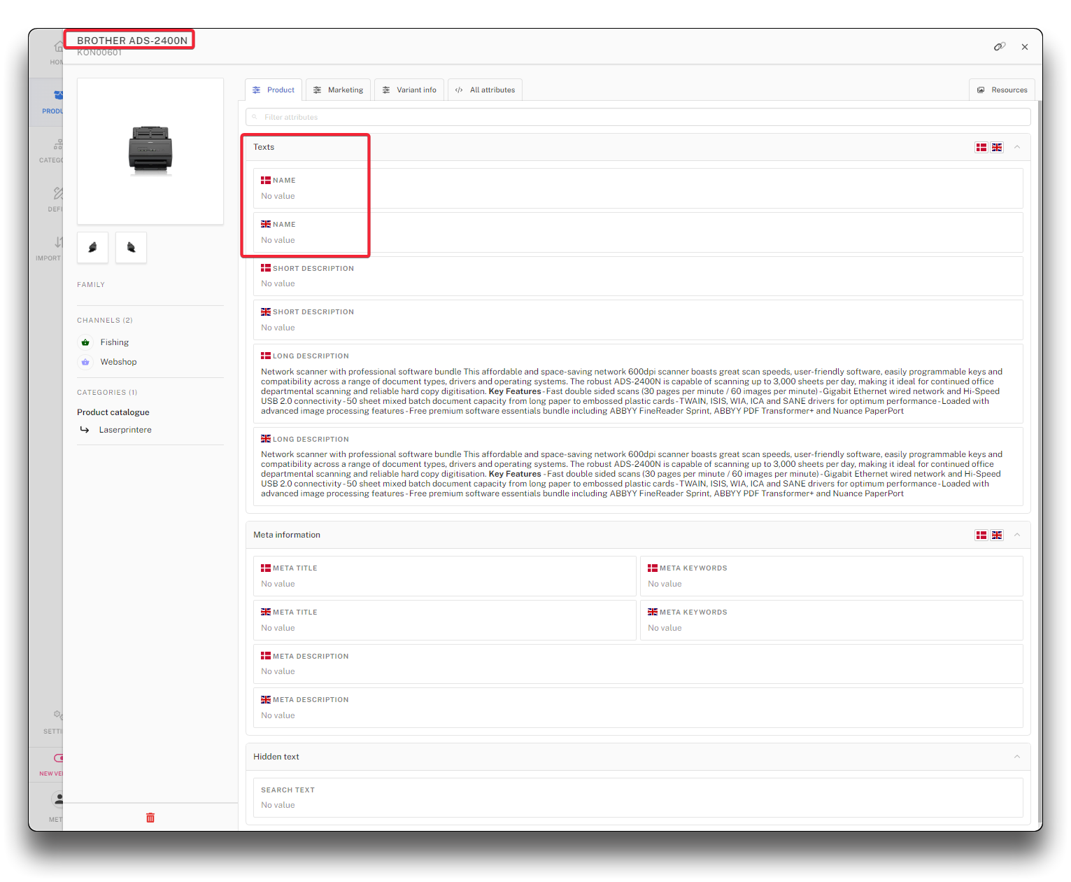1071x882 pixels.
Task: Switch to the Marketing tab
Action: [x=338, y=90]
